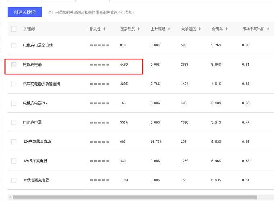
Task: Click keyword text 电池充电器
Action: coord(32,122)
